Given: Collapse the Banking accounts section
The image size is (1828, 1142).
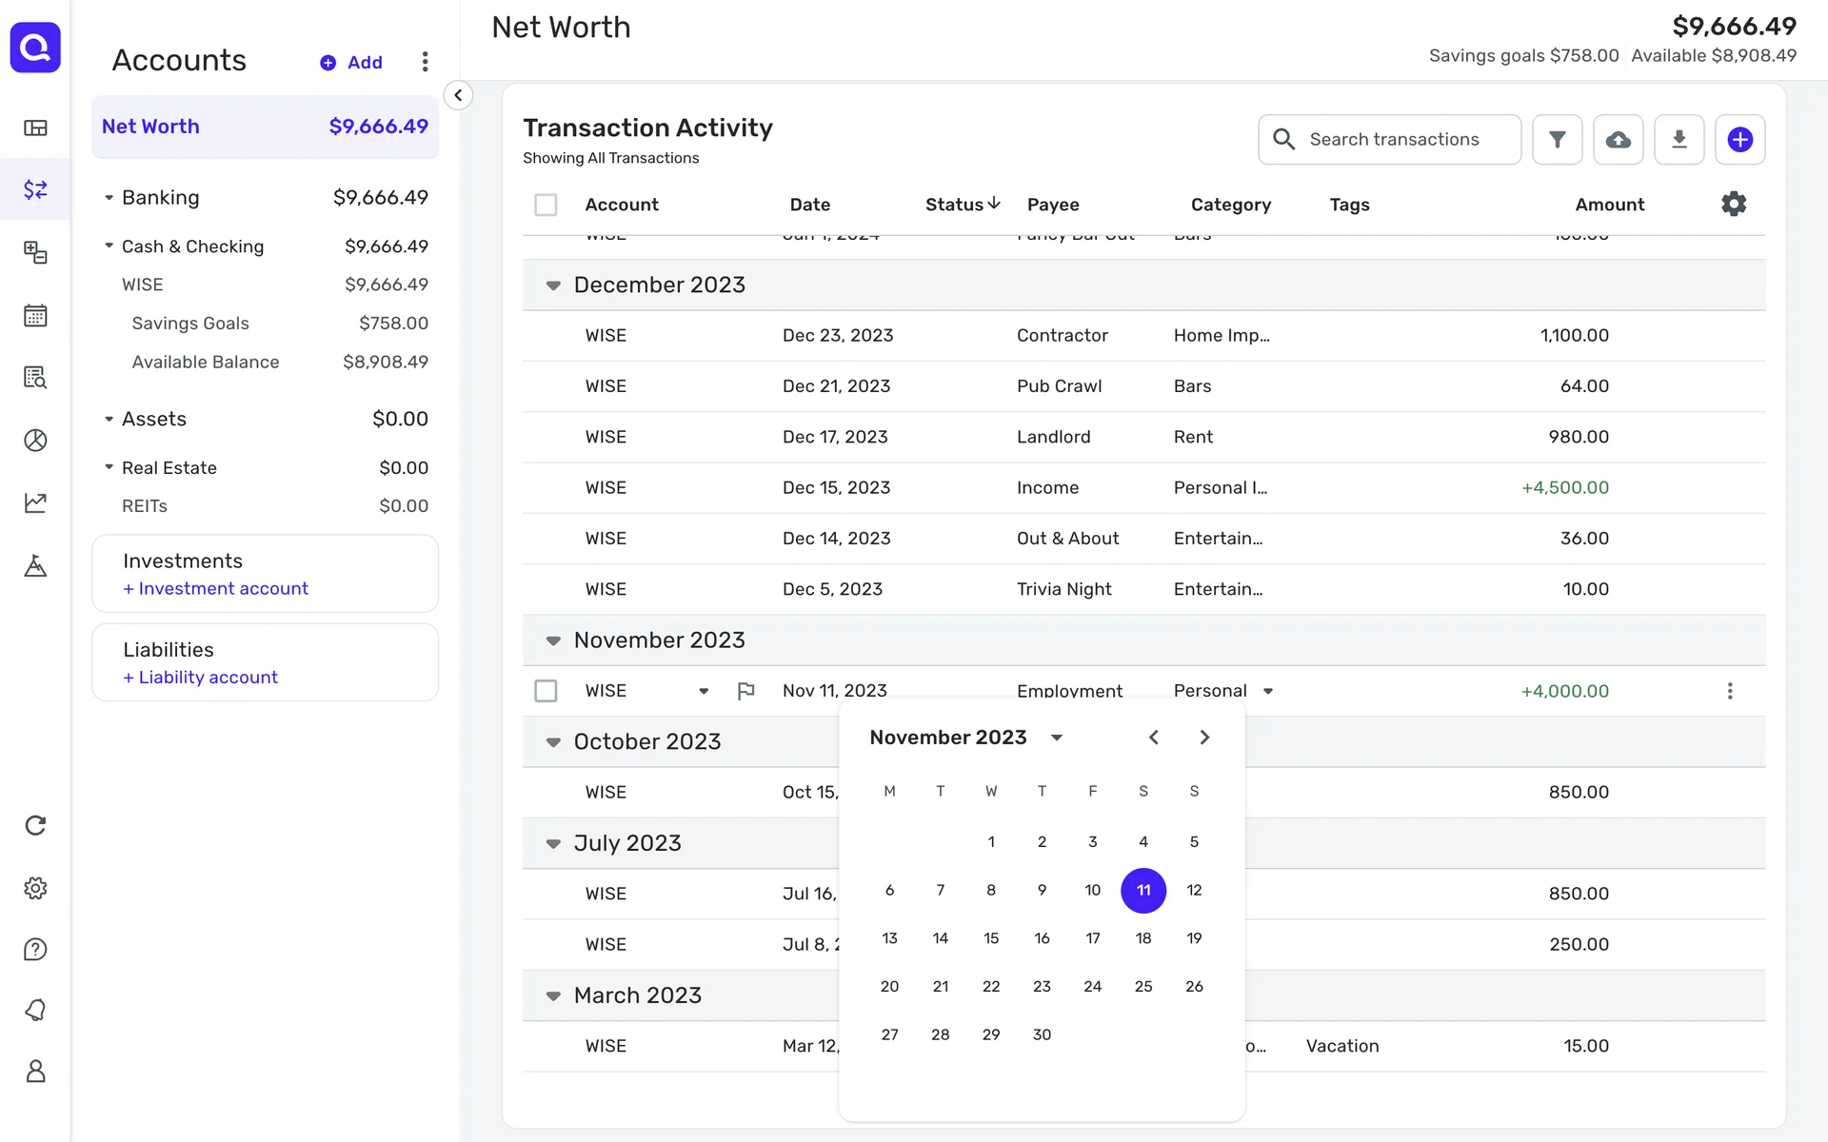Looking at the screenshot, I should 109,198.
